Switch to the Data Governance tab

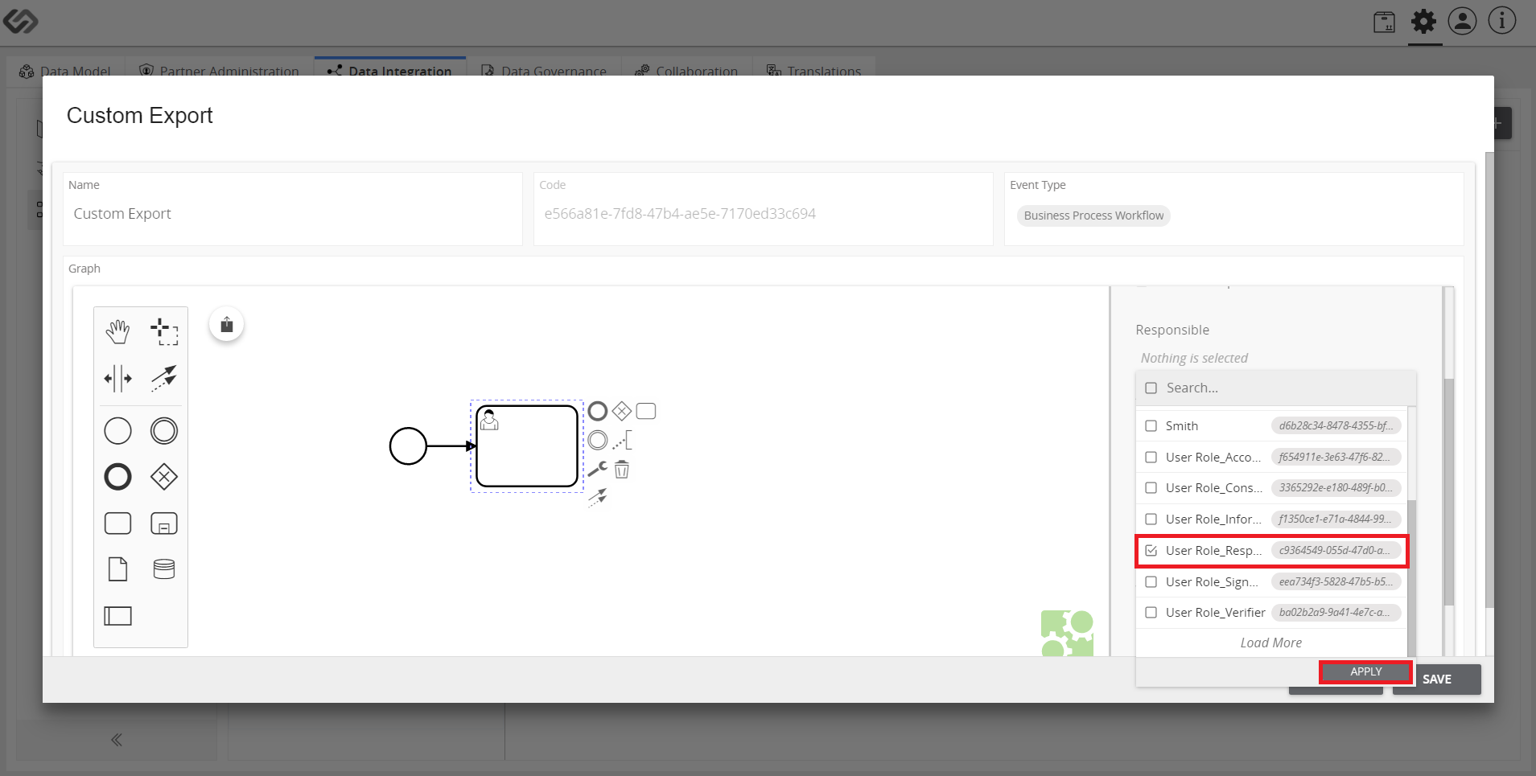point(545,71)
